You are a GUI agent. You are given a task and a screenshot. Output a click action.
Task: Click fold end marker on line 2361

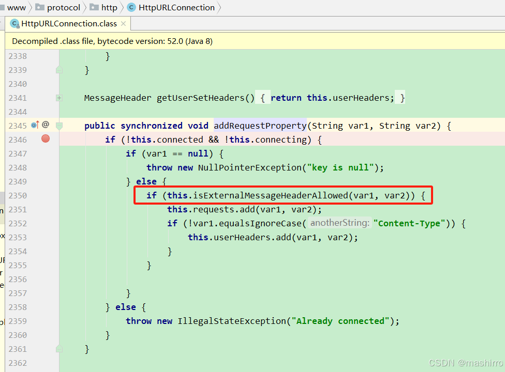(60, 349)
